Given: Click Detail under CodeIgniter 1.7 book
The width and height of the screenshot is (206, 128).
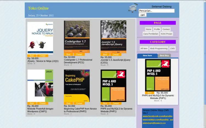Looking at the screenshot, I should [79, 54].
